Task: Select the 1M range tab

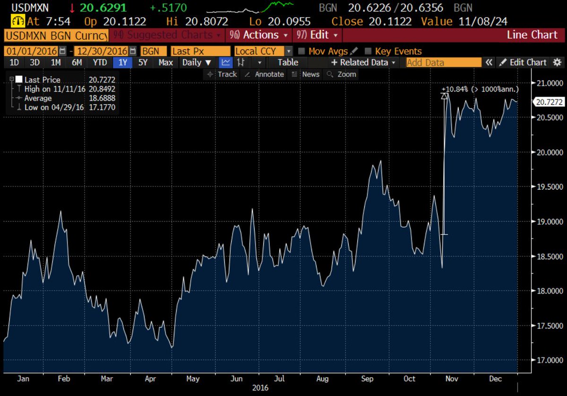Action: point(56,62)
